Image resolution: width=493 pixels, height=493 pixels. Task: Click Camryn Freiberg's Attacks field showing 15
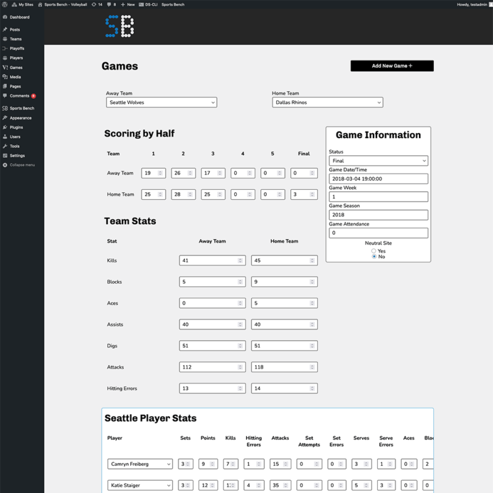click(280, 464)
